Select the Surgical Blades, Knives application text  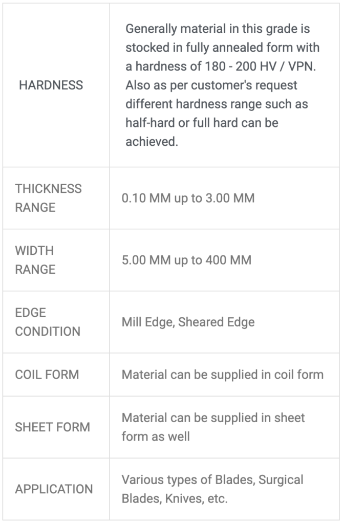point(212,489)
